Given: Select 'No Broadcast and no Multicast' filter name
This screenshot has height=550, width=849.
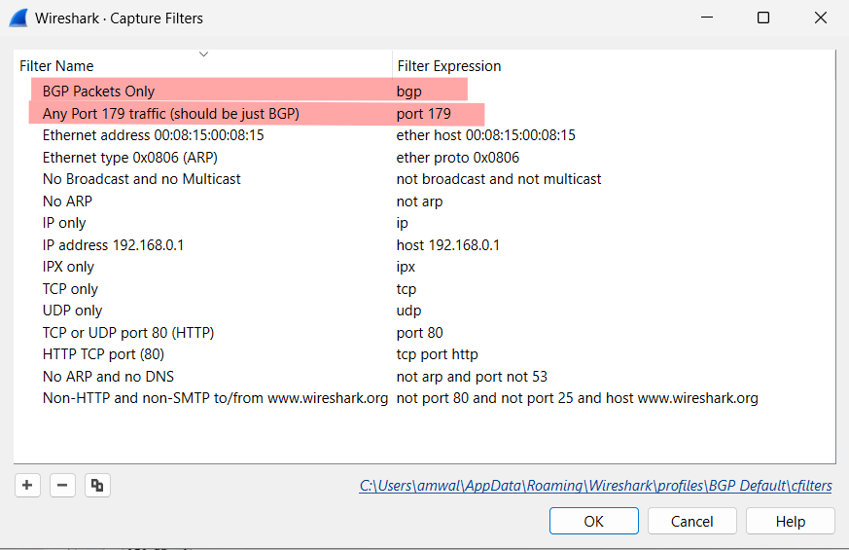Looking at the screenshot, I should pyautogui.click(x=141, y=179).
